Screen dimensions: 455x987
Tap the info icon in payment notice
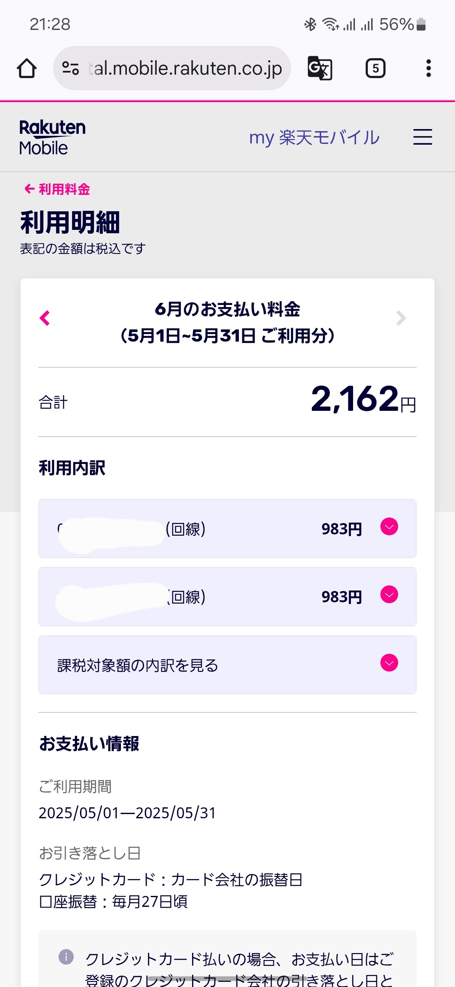66,956
